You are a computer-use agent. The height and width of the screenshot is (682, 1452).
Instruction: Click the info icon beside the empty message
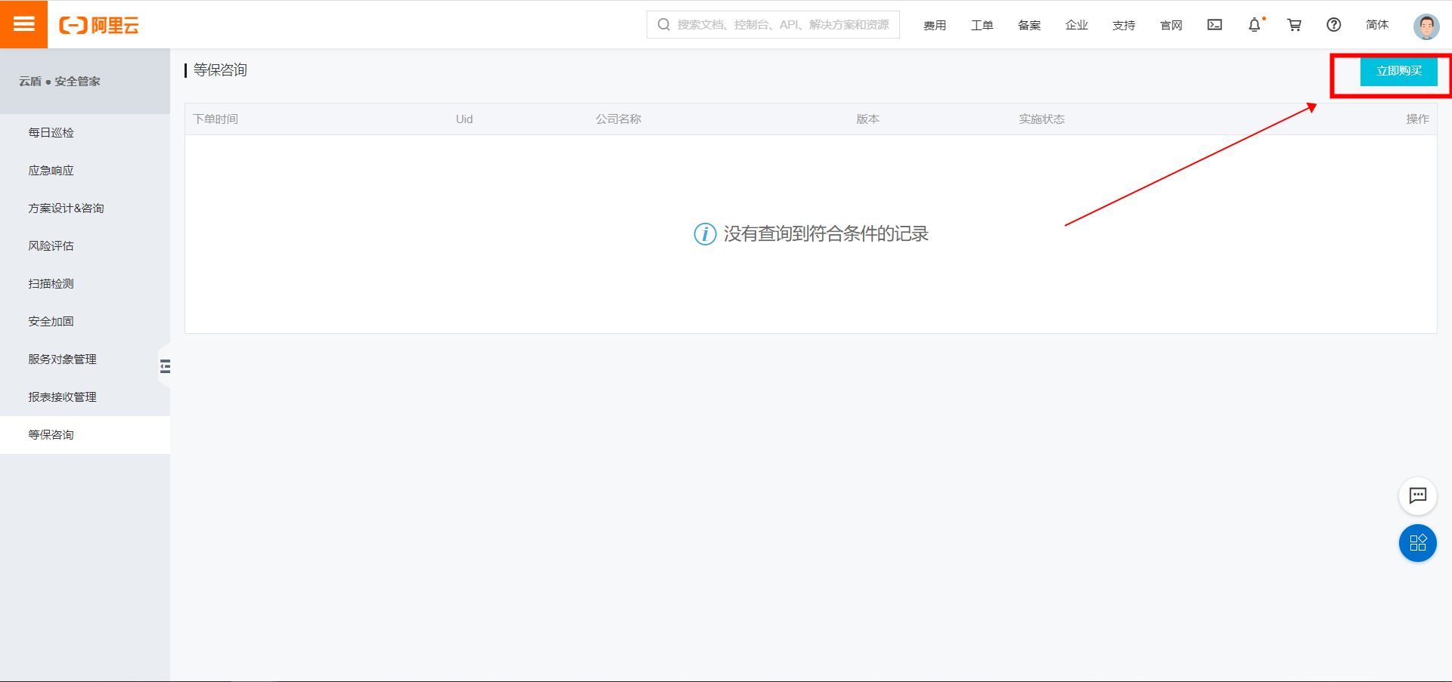tap(705, 234)
